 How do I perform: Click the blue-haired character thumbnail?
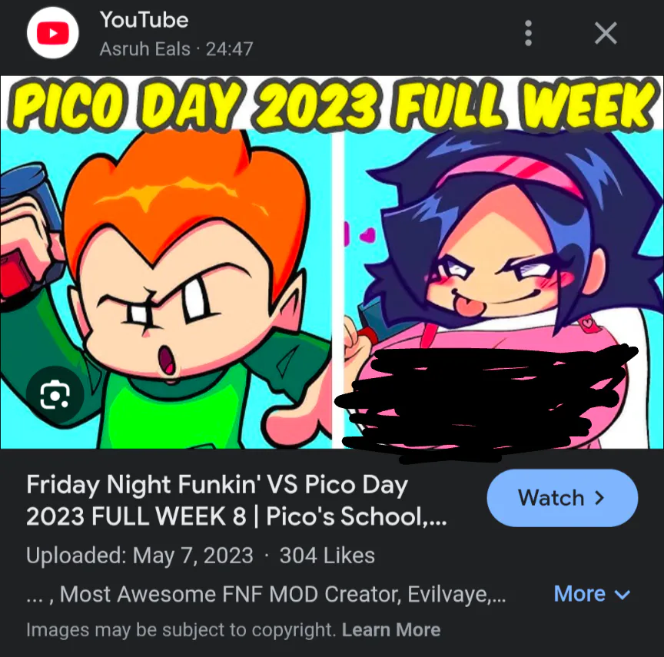coord(503,289)
